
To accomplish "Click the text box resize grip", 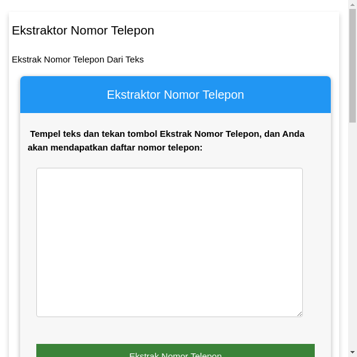I will (x=299, y=314).
